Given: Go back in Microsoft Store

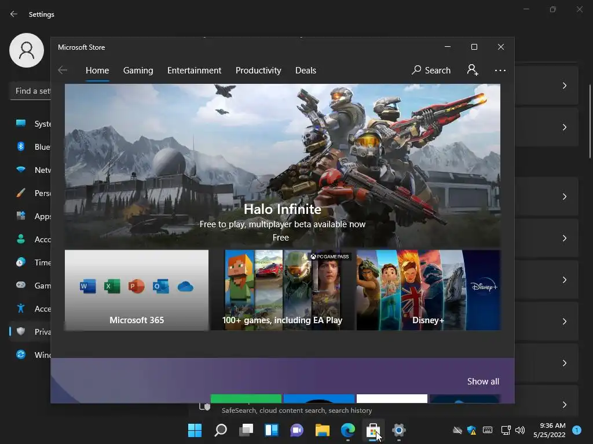Looking at the screenshot, I should point(63,70).
